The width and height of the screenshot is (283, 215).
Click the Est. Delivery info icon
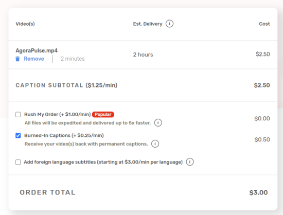click(169, 24)
